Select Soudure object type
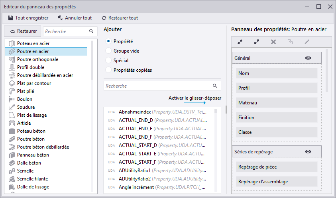The height and width of the screenshot is (198, 336). 26,107
